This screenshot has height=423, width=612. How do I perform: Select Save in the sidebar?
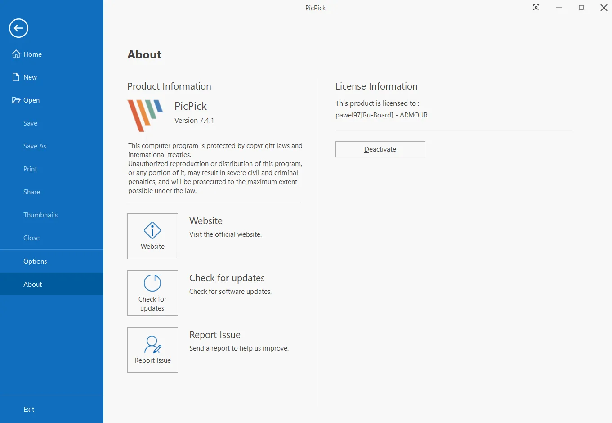[x=52, y=123]
